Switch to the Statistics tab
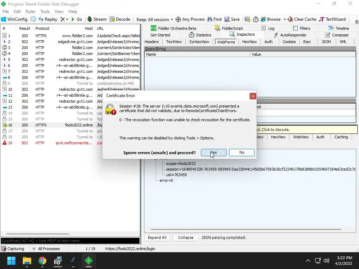 pyautogui.click(x=200, y=35)
